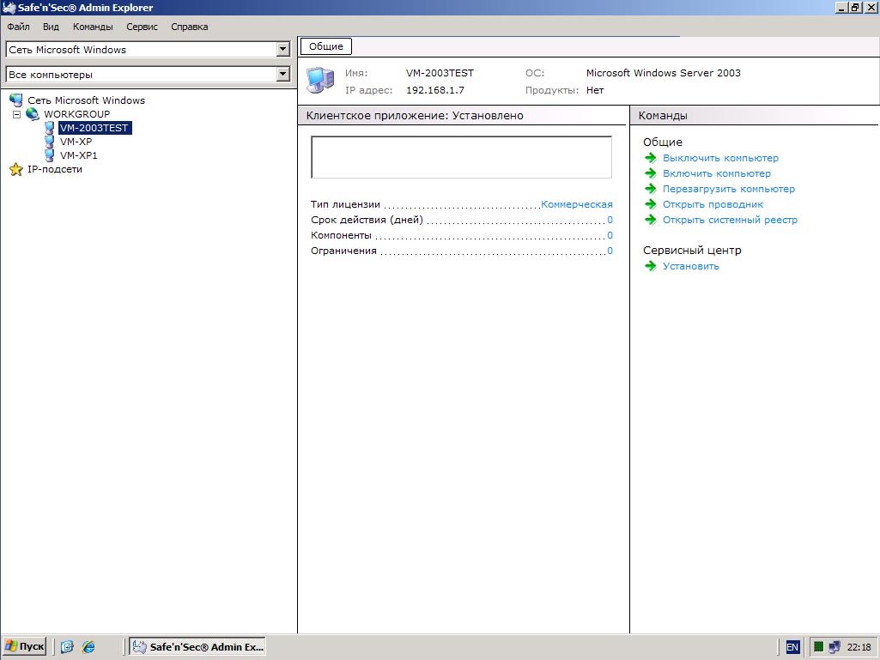Open the Все компьютеры filter dropdown
Viewport: 880px width, 660px height.
[282, 74]
